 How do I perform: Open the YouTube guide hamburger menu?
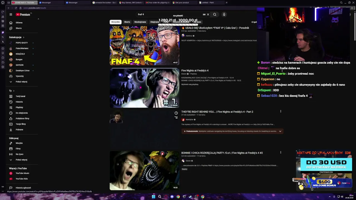point(11,14)
